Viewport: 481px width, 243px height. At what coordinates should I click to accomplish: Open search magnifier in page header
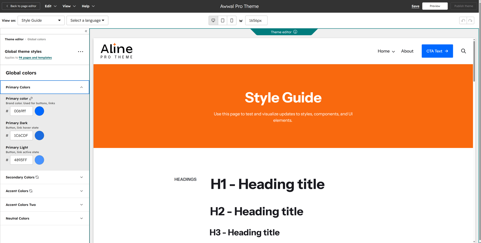(x=463, y=51)
